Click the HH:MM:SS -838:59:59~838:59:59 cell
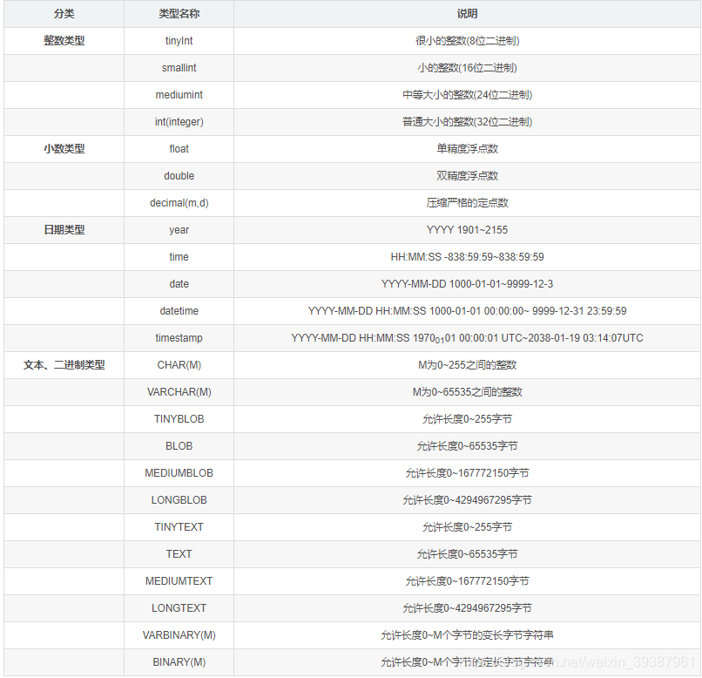702x678 pixels. [467, 257]
